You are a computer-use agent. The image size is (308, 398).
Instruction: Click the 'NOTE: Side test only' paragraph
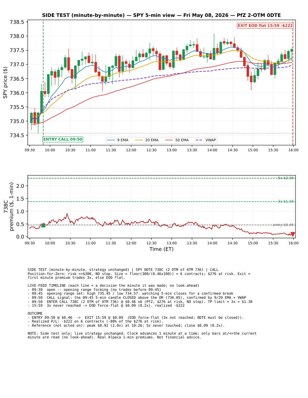[142, 335]
